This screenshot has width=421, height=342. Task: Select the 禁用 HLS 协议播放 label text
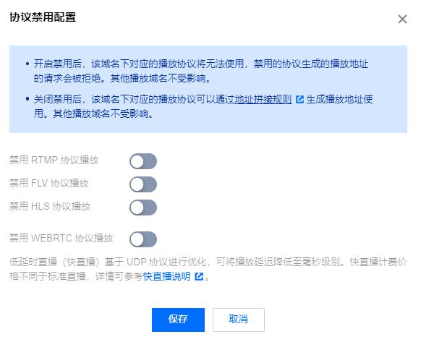click(50, 207)
